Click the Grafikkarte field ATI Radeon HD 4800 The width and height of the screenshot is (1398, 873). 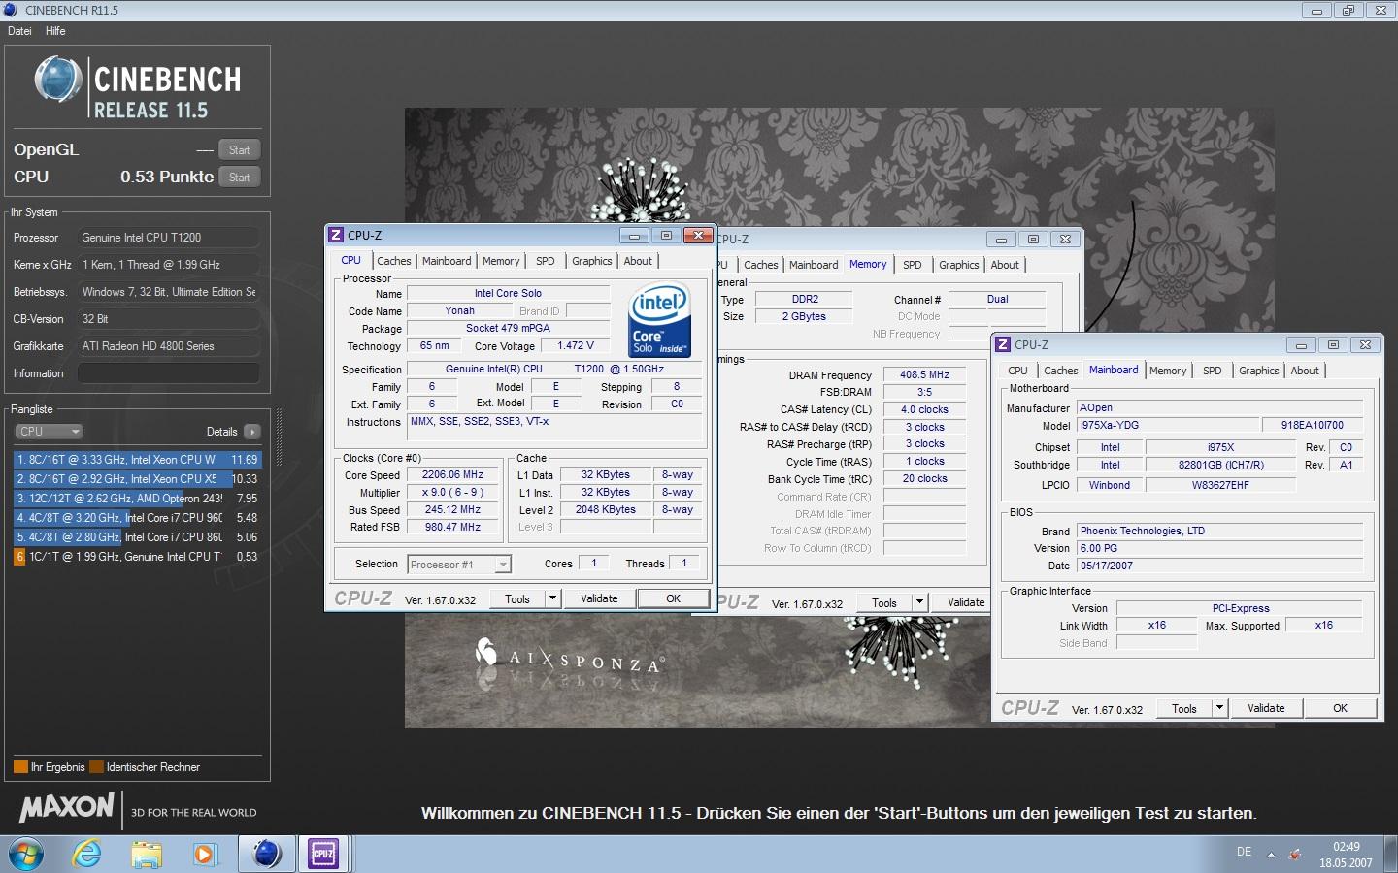(169, 346)
